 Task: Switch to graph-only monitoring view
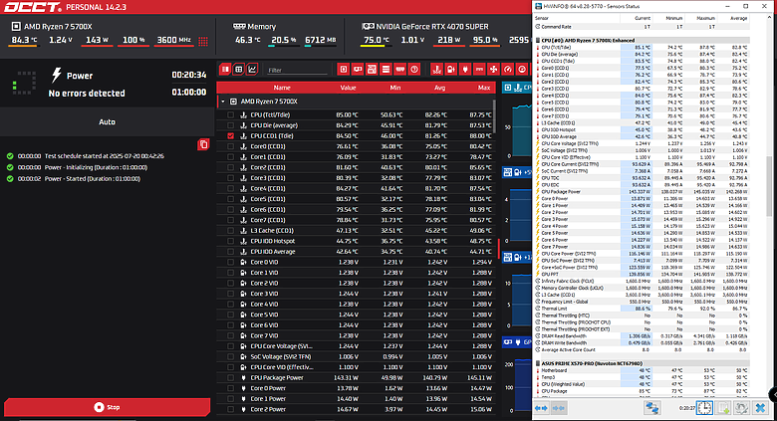(252, 70)
